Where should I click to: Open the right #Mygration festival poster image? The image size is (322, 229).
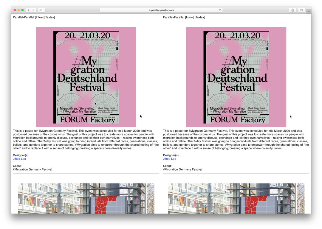pos(236,77)
